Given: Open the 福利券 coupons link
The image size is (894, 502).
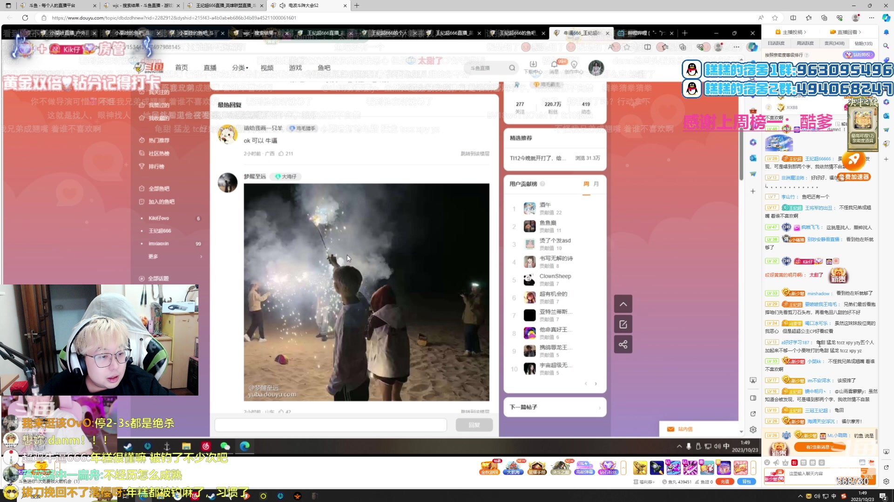Looking at the screenshot, I should [644, 482].
